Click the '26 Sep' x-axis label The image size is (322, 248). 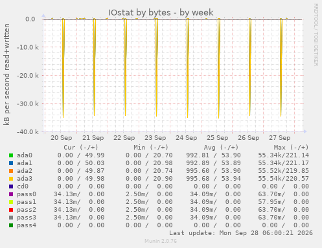[249, 138]
